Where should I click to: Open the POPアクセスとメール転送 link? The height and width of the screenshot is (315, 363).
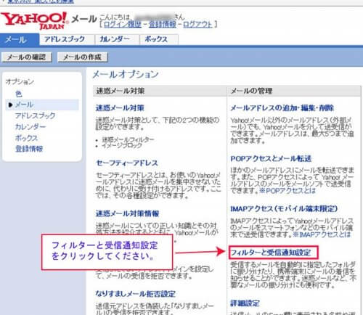tap(271, 158)
